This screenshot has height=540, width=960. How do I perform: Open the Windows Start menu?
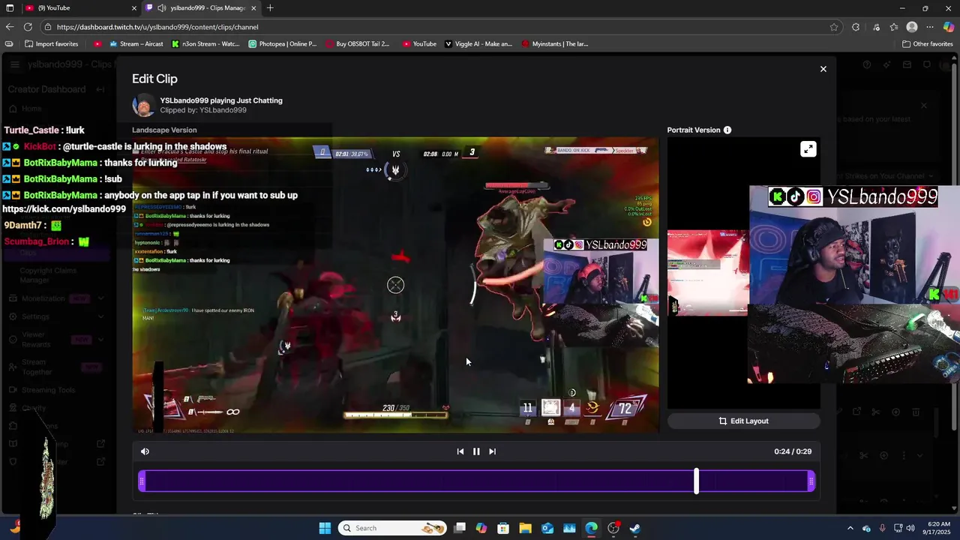click(x=325, y=528)
